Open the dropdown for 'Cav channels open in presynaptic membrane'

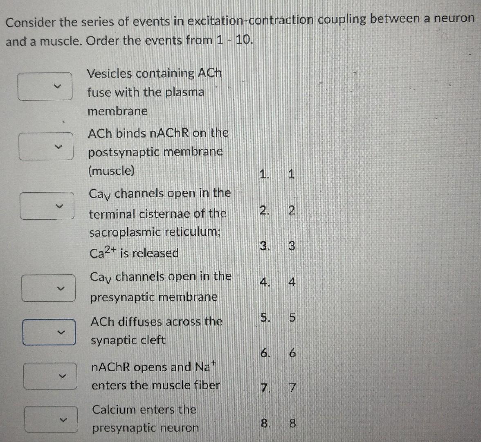49,289
